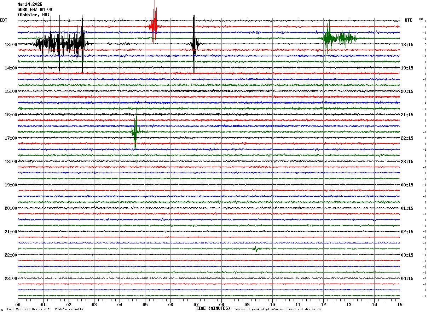The width and height of the screenshot is (428, 314).
Task: Click the 21:00 CDT time label
Action: [x=11, y=231]
